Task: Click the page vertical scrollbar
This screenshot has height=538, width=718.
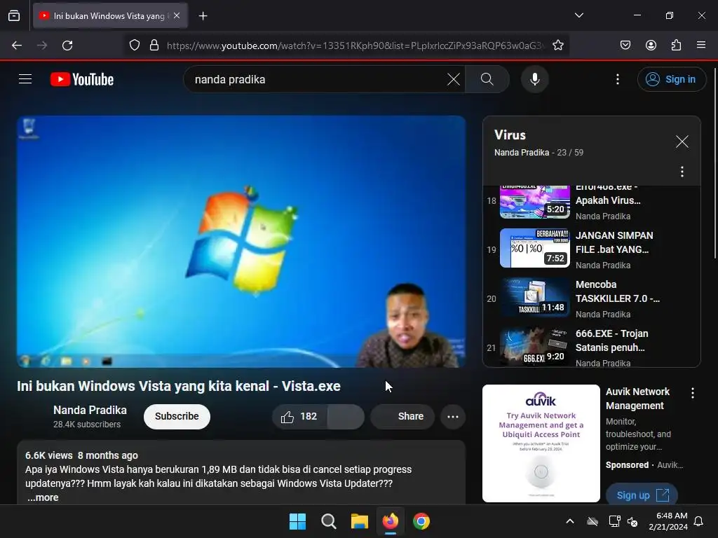Action: pyautogui.click(x=714, y=164)
